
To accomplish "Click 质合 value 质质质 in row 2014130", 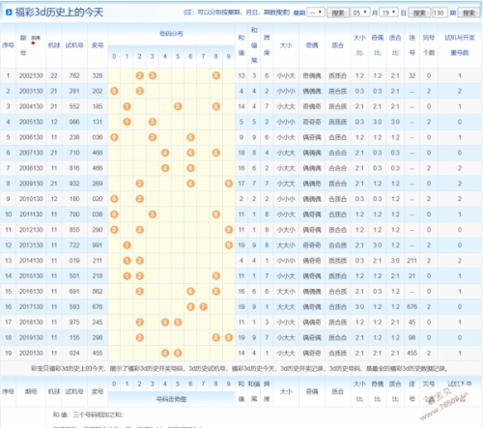I will [337, 261].
